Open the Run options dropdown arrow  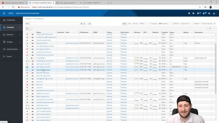147,24
